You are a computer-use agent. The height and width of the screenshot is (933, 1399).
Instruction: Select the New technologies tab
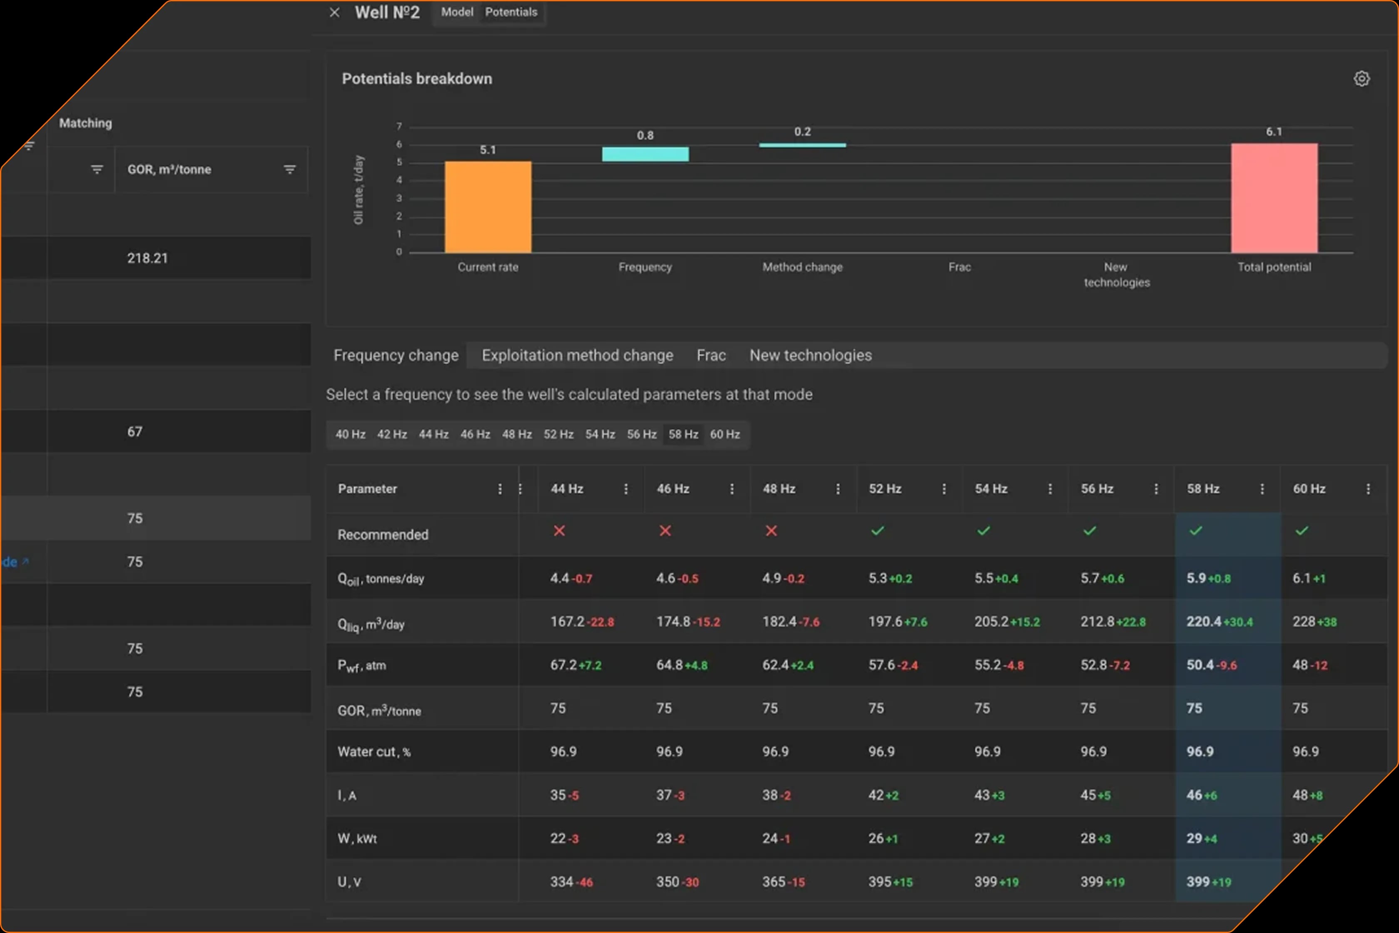pos(811,355)
